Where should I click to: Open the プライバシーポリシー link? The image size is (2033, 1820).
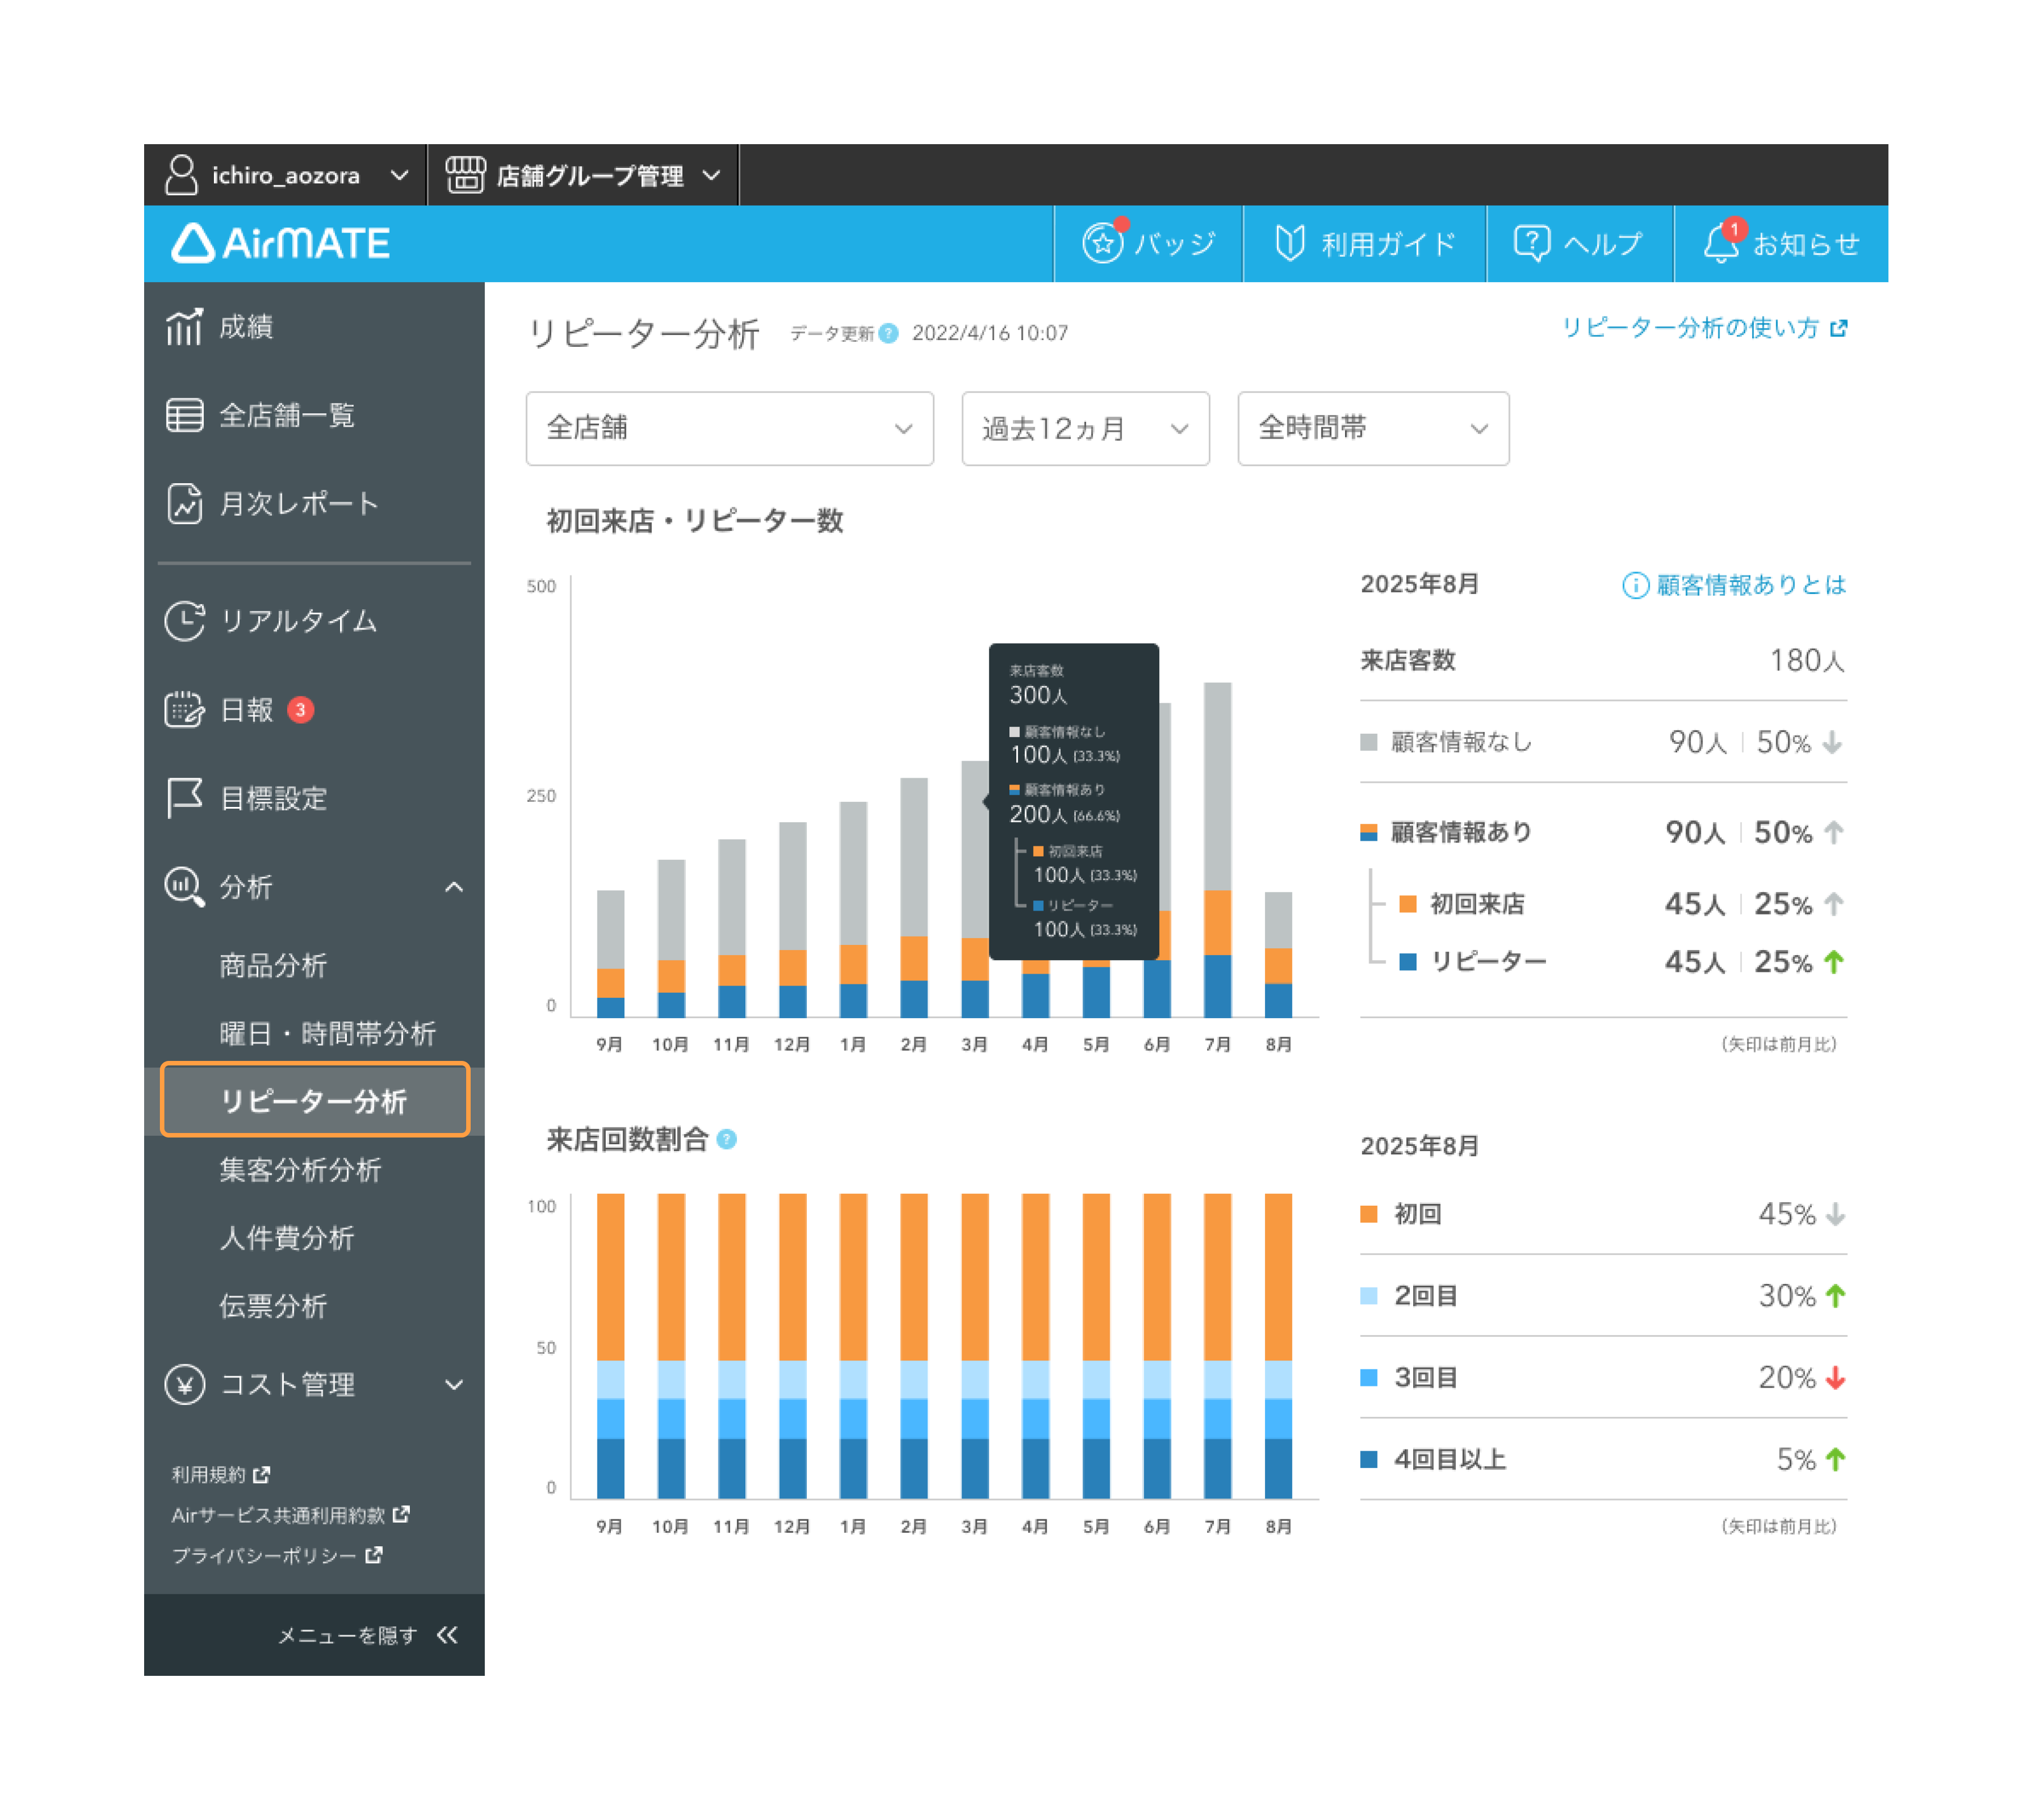pyautogui.click(x=277, y=1556)
